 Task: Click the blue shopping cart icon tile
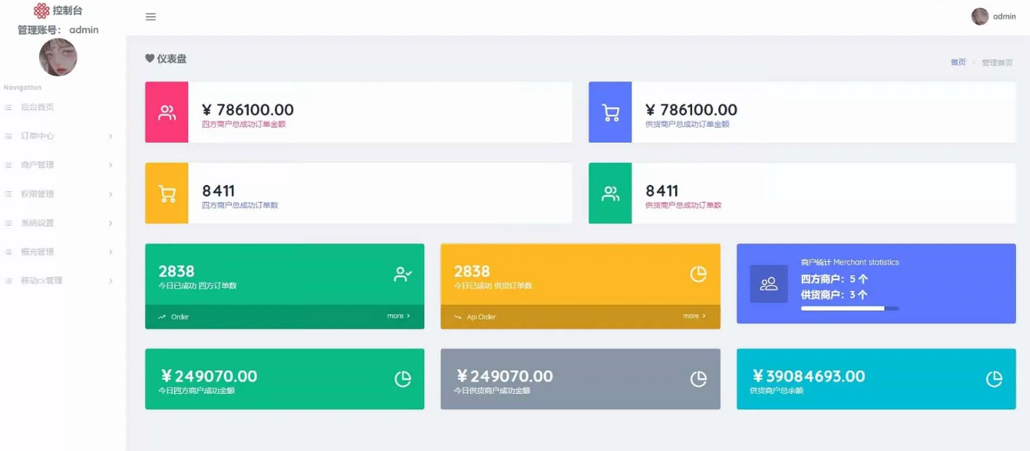[x=610, y=112]
